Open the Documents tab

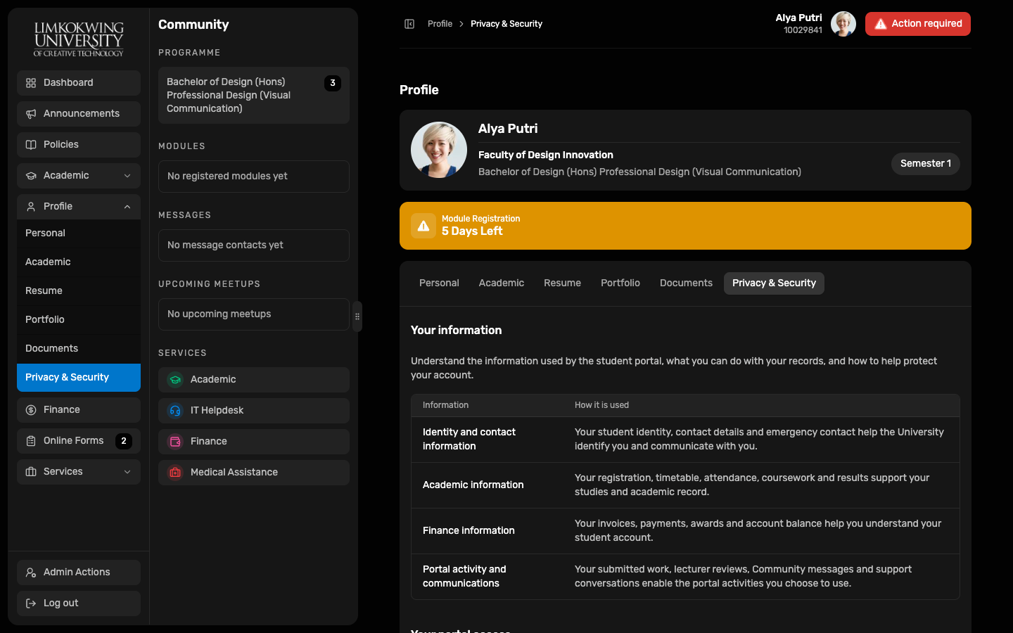tap(686, 283)
